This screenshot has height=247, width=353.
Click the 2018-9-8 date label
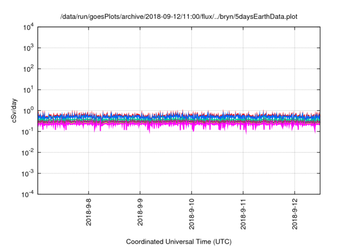click(x=88, y=212)
